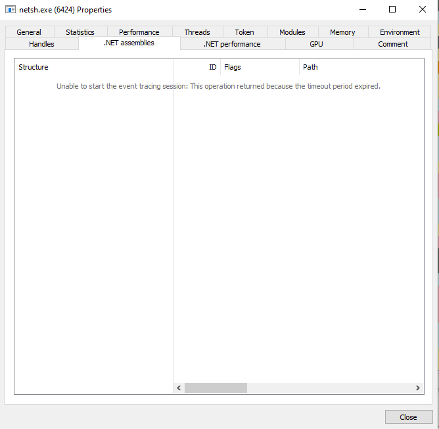Sort by the Structure column header

pyautogui.click(x=93, y=67)
